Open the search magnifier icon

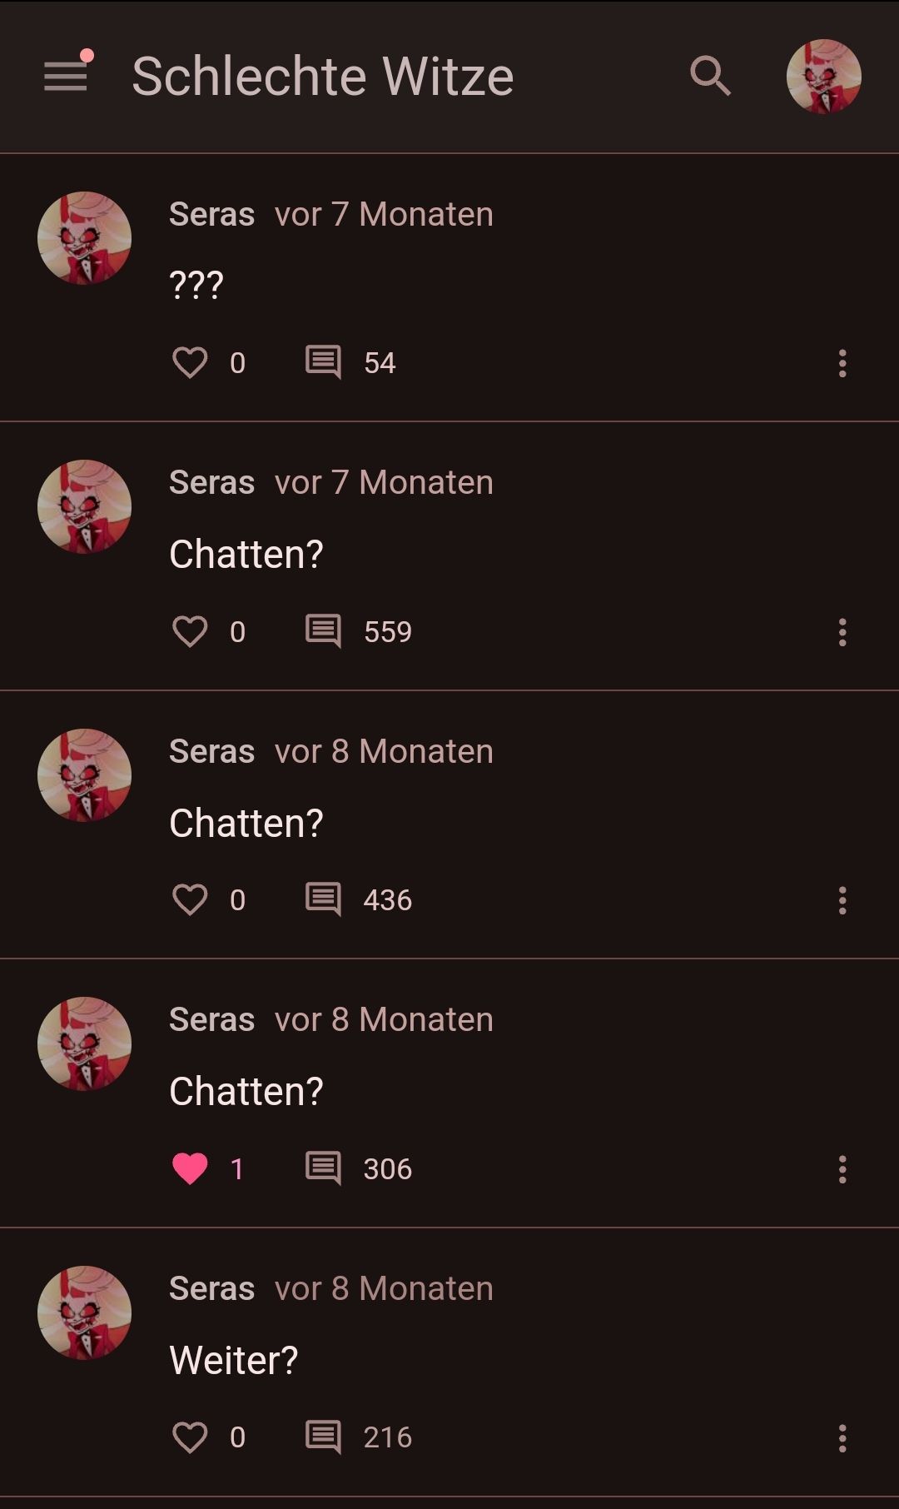(710, 76)
